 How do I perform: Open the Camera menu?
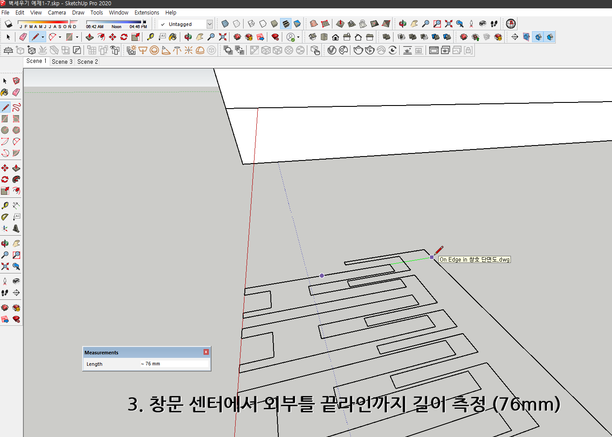[57, 12]
